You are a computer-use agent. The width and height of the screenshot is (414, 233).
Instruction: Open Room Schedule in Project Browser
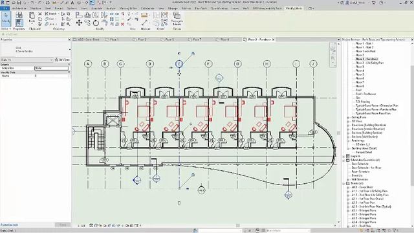(x=360, y=172)
